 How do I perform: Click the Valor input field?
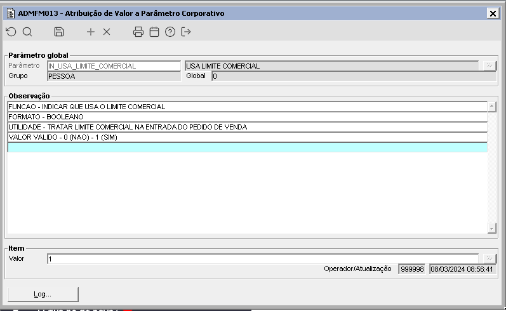263,259
